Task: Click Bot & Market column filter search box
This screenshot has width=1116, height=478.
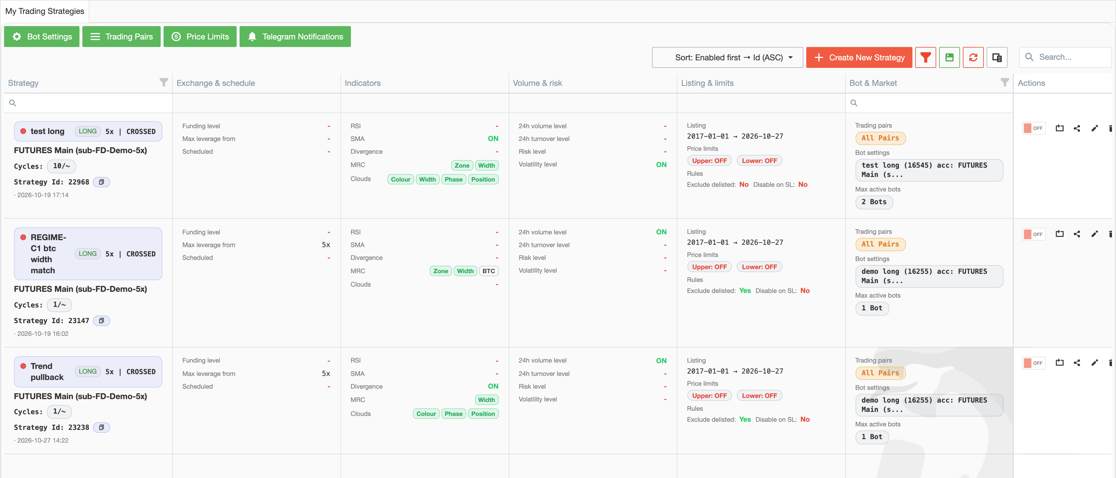Action: (x=929, y=103)
